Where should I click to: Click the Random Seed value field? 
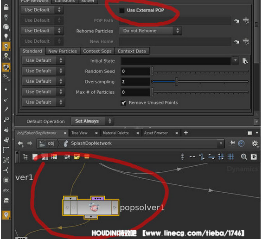pos(135,72)
